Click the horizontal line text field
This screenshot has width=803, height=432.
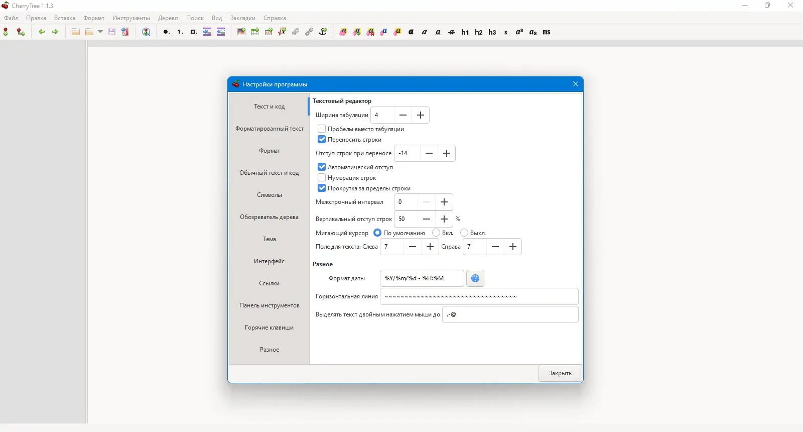pyautogui.click(x=479, y=296)
